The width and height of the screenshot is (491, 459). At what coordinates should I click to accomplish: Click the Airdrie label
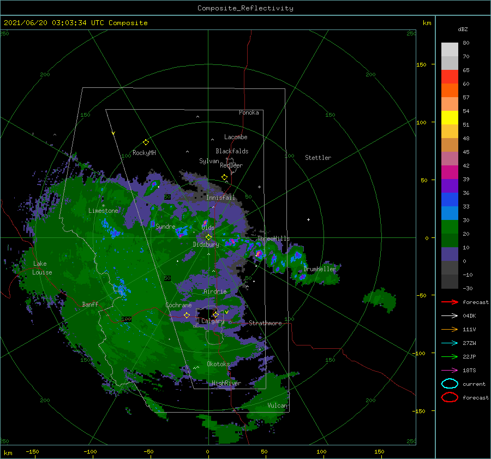point(215,291)
